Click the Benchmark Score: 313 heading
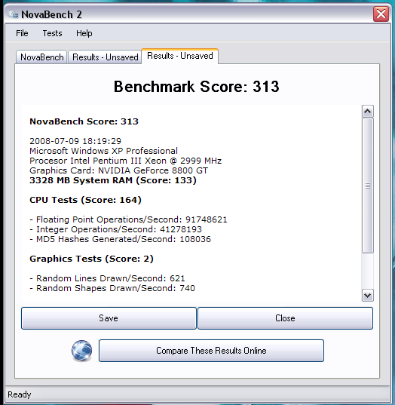The width and height of the screenshot is (395, 405). [197, 87]
